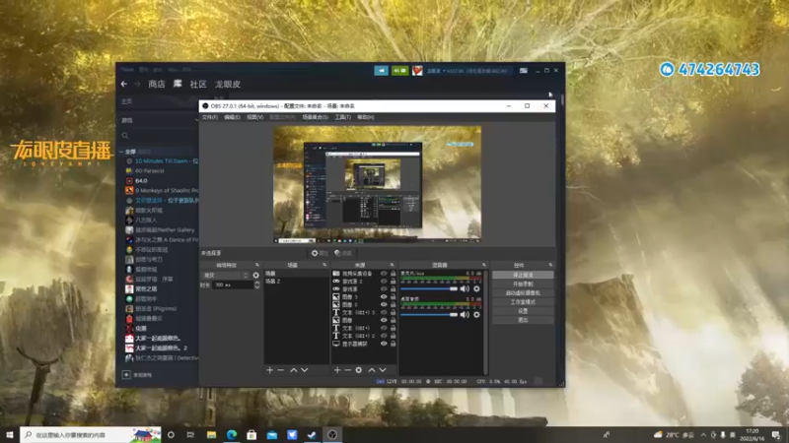Screen dimensions: 789x443
Task: Click the Steam back arrow
Action: tap(124, 84)
